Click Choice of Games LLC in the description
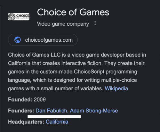This screenshot has height=132, width=160. [34, 55]
